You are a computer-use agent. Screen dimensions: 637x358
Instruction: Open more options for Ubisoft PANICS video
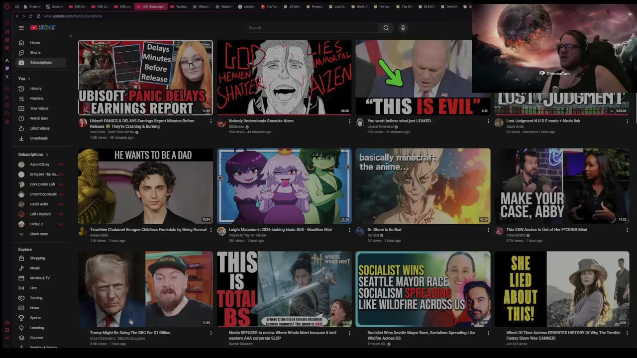pyautogui.click(x=211, y=121)
